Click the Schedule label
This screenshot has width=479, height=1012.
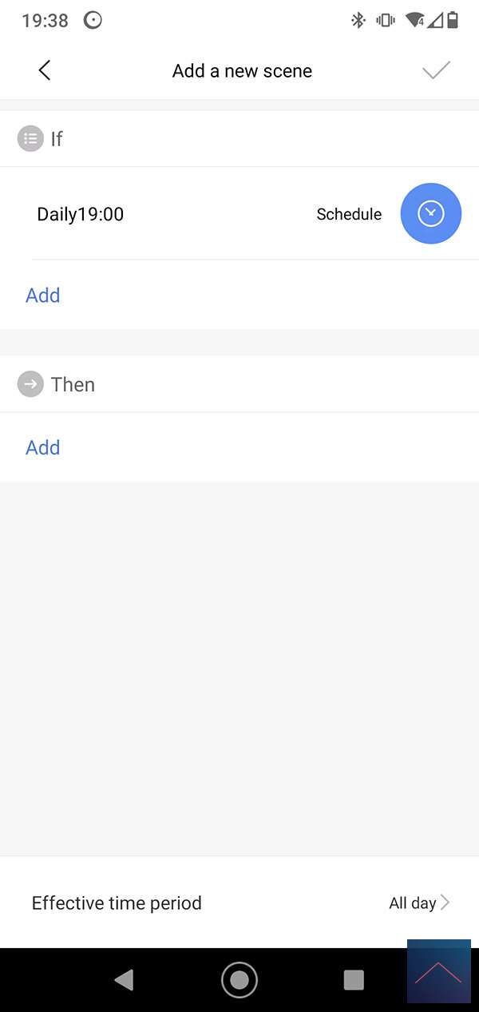tap(349, 214)
